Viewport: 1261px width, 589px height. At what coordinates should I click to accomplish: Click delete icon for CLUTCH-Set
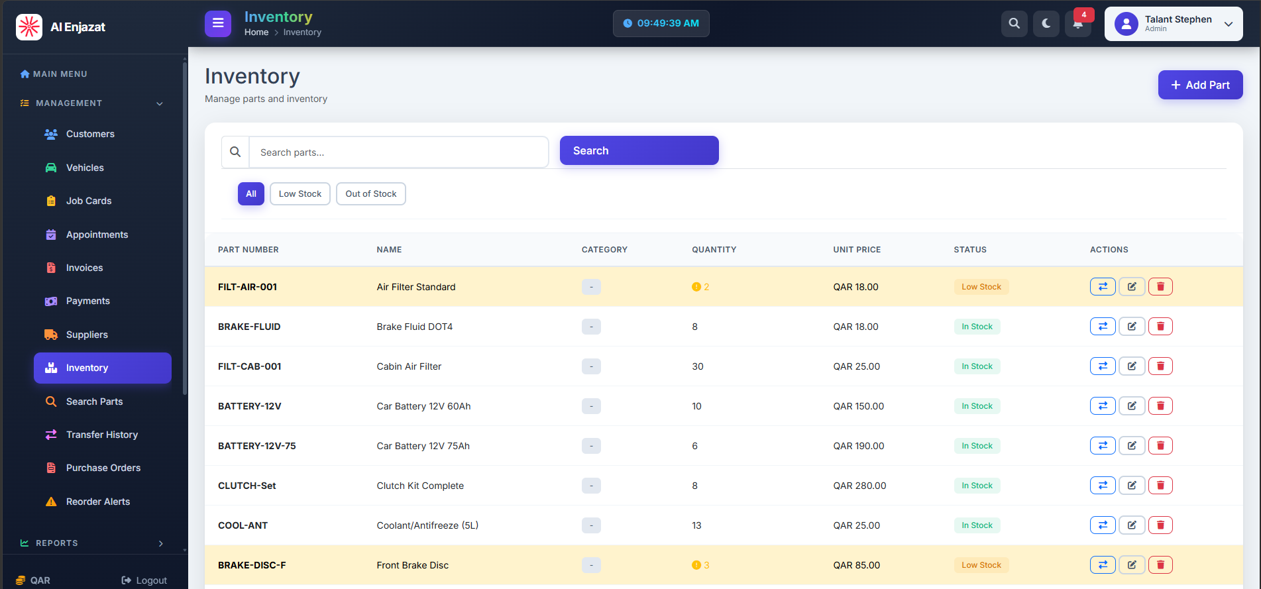(1160, 486)
